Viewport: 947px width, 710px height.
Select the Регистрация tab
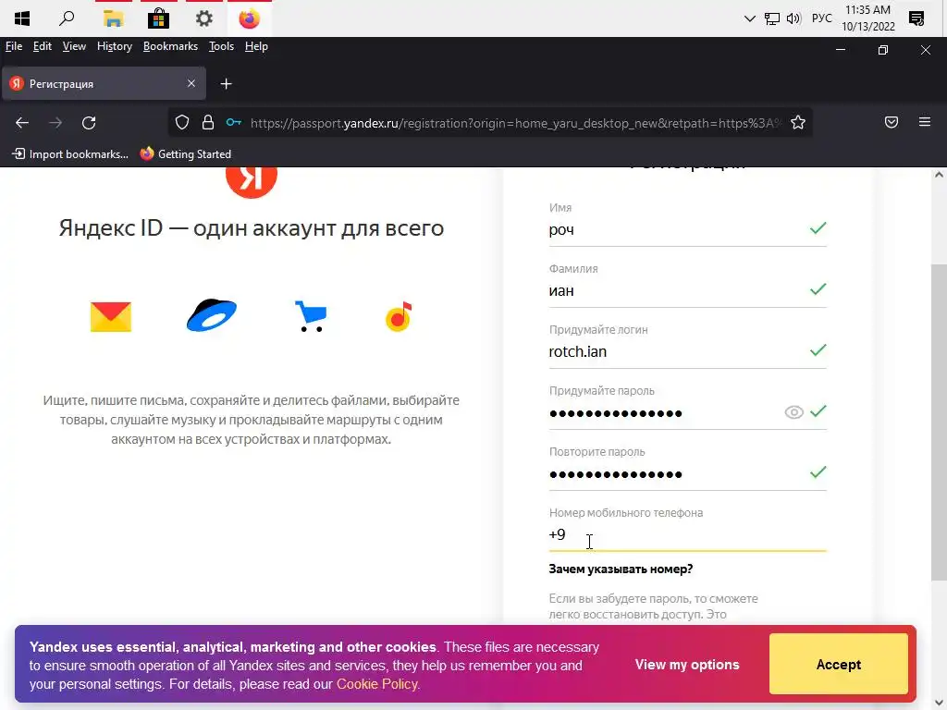104,83
